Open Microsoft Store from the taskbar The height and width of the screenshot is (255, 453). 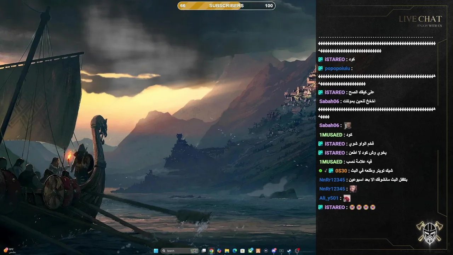[x=242, y=251]
